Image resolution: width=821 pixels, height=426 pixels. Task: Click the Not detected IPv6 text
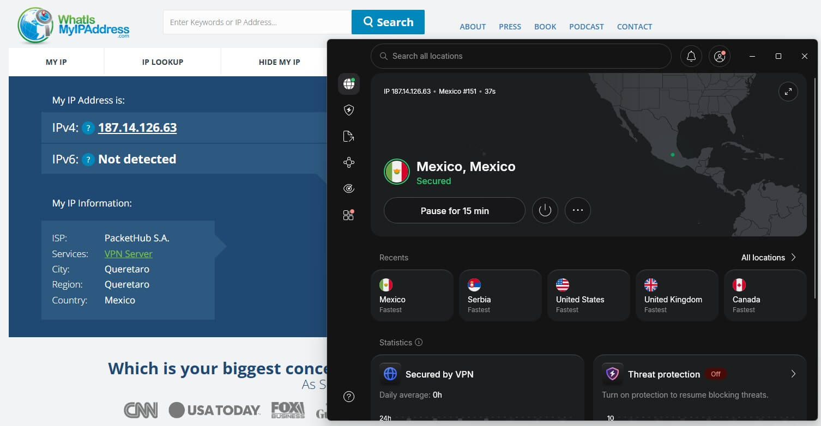click(x=137, y=160)
